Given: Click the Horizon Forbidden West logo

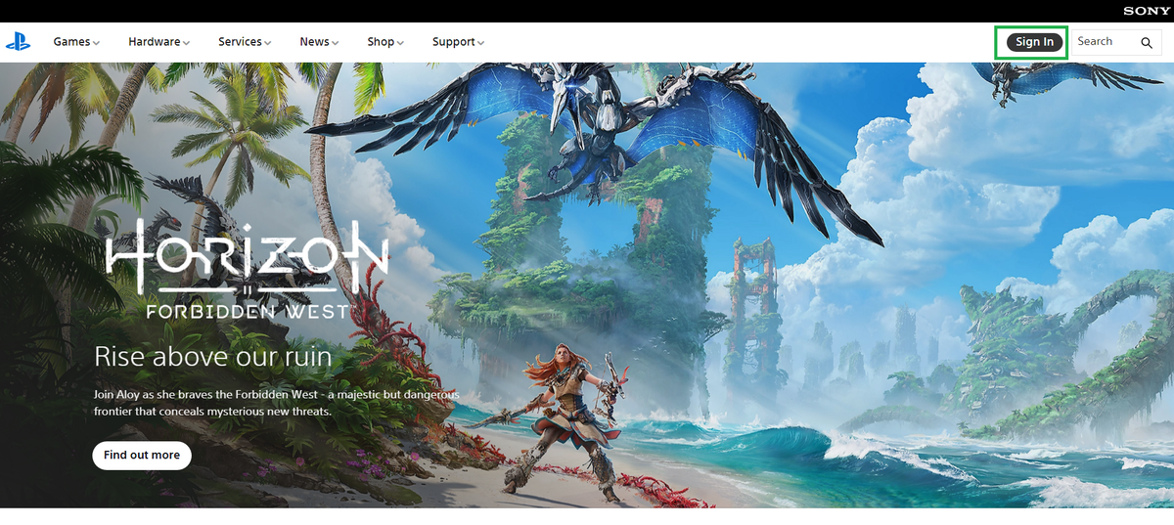Looking at the screenshot, I should pyautogui.click(x=247, y=268).
